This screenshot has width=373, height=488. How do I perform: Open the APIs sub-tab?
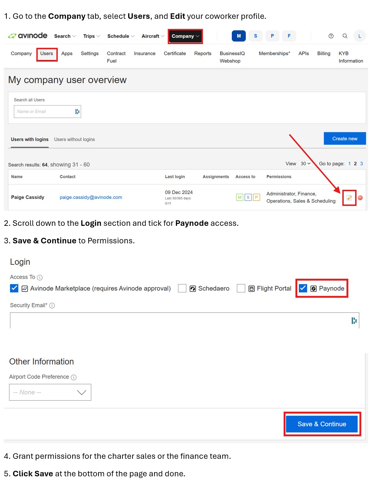(x=304, y=54)
